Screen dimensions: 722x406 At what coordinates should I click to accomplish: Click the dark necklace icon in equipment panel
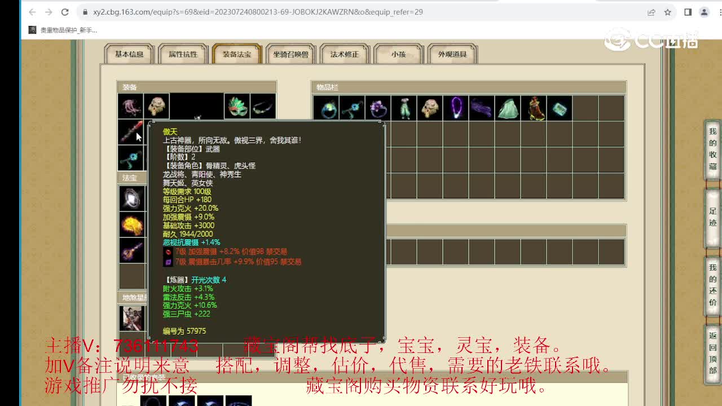(x=263, y=106)
